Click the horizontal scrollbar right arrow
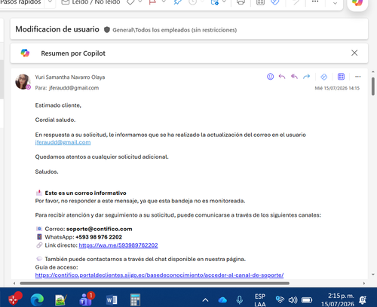This screenshot has height=307, width=377. pos(364,283)
